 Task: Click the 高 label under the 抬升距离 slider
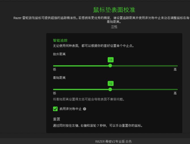(x=175, y=69)
